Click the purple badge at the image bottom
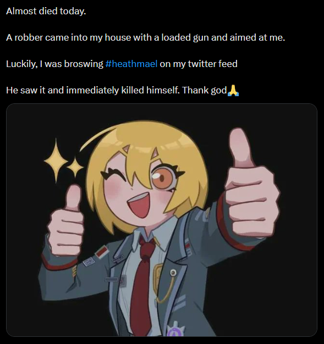 click(175, 330)
